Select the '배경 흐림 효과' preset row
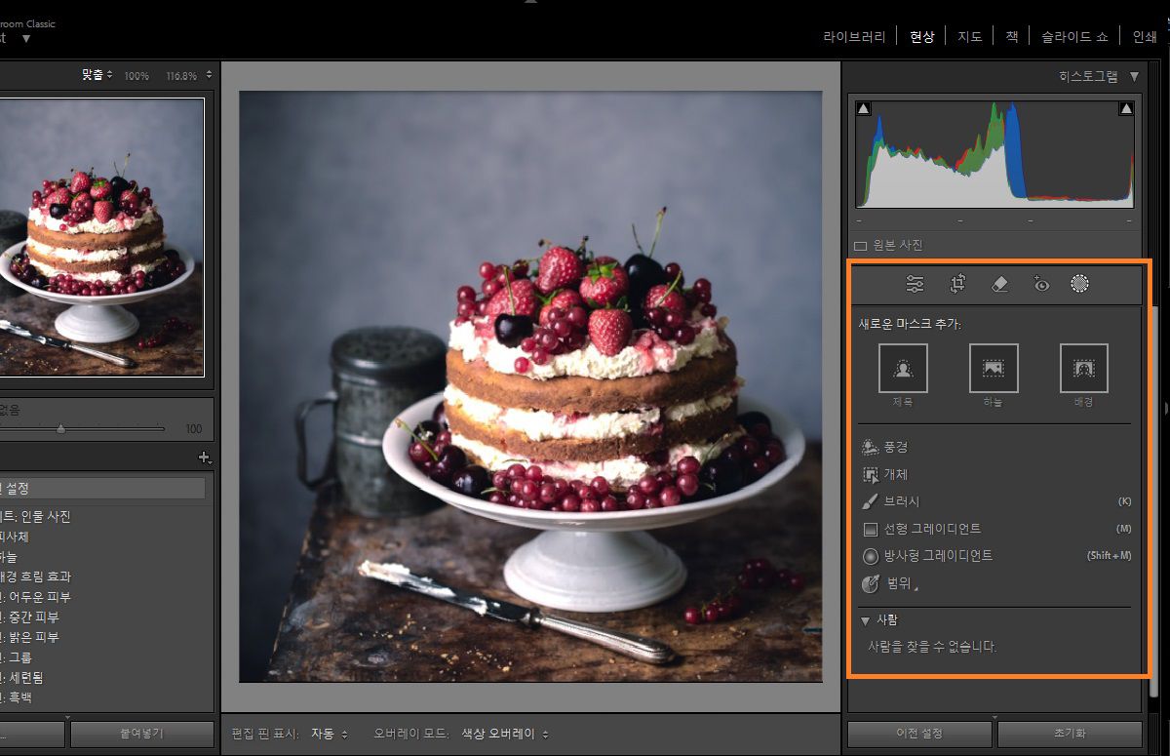Screen dimensions: 1170x756 coord(102,577)
